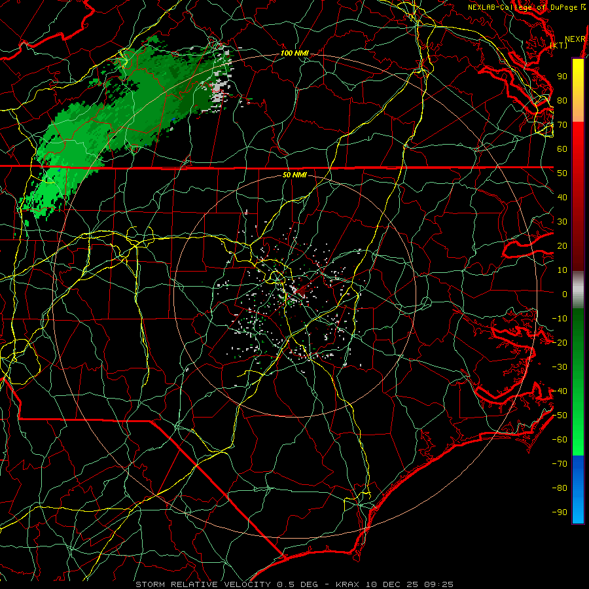Click the -70 value on the velocity scale
Image resolution: width=589 pixels, height=589 pixels.
pos(560,464)
